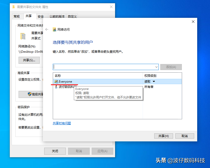
Task: Close the folder Properties window
Action: [111, 7]
